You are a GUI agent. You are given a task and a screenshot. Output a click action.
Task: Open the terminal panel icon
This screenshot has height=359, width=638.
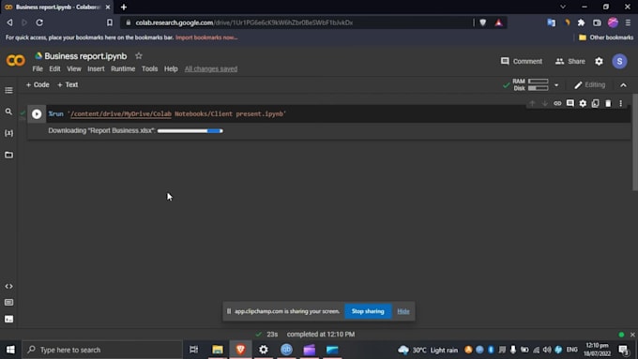click(8, 319)
